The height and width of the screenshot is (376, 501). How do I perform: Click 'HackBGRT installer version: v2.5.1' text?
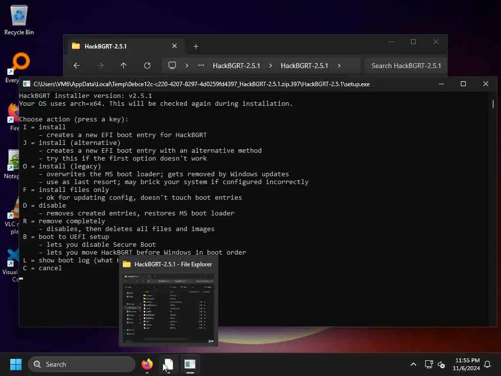coord(86,95)
